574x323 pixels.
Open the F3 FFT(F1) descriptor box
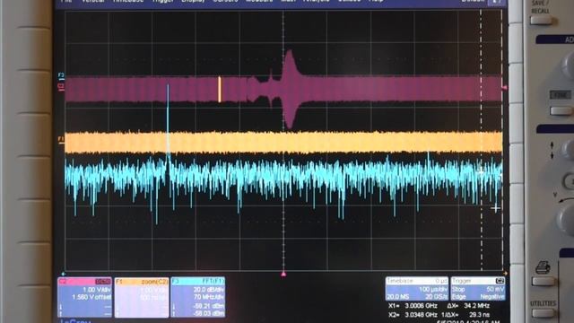point(198,297)
